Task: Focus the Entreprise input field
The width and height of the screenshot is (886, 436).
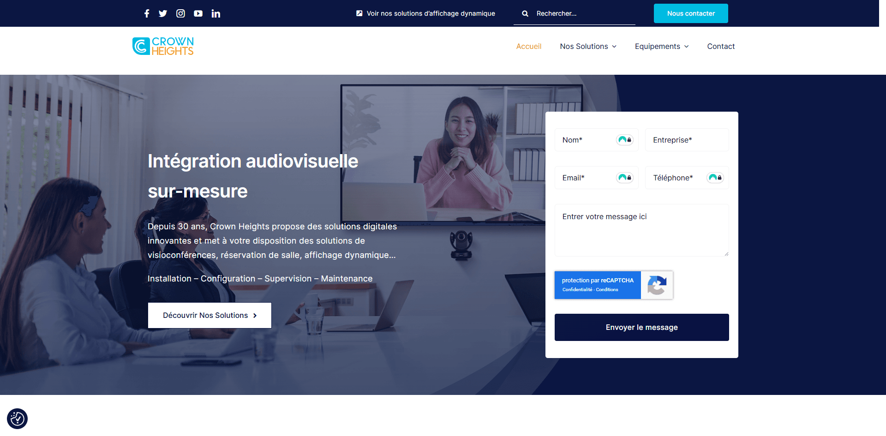Action: 687,140
